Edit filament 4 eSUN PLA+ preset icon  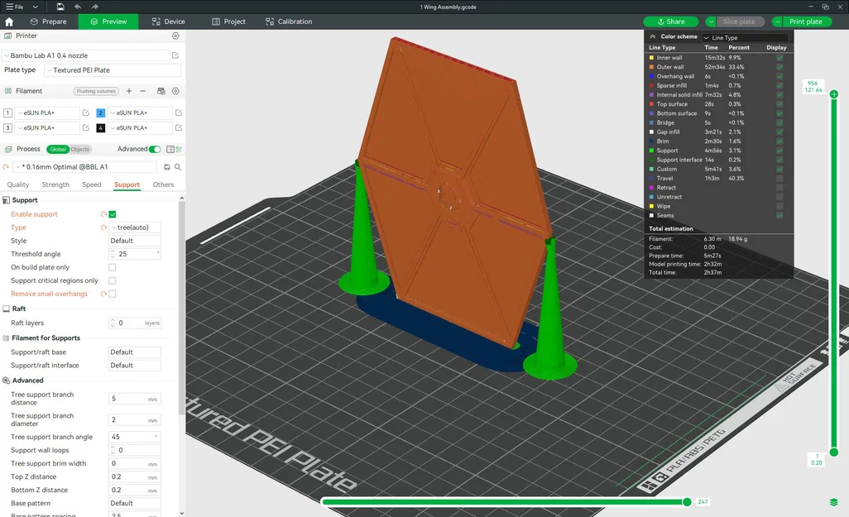pos(179,127)
